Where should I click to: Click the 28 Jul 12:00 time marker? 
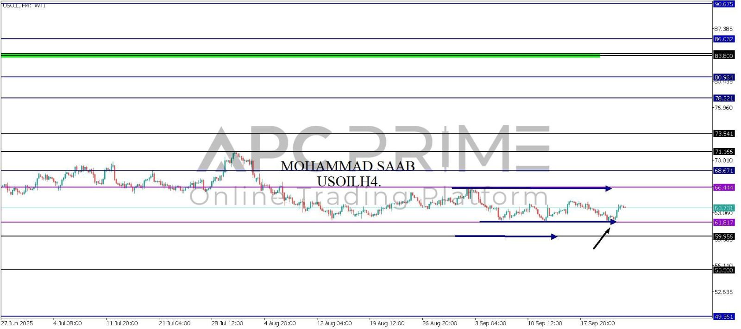click(x=227, y=323)
